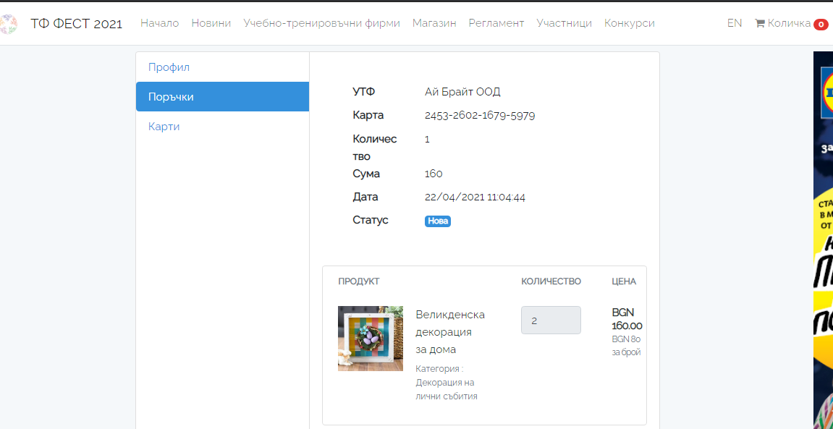
Task: Select the Профил sidebar tab
Action: tap(223, 67)
